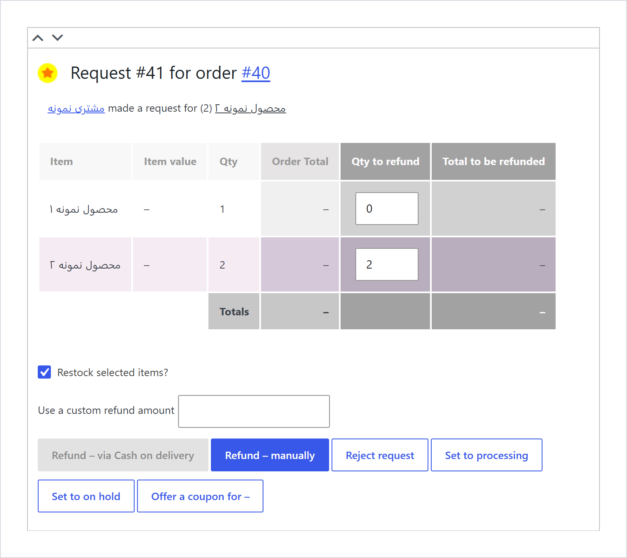Uncheck Restock selected items checkbox

pos(44,372)
